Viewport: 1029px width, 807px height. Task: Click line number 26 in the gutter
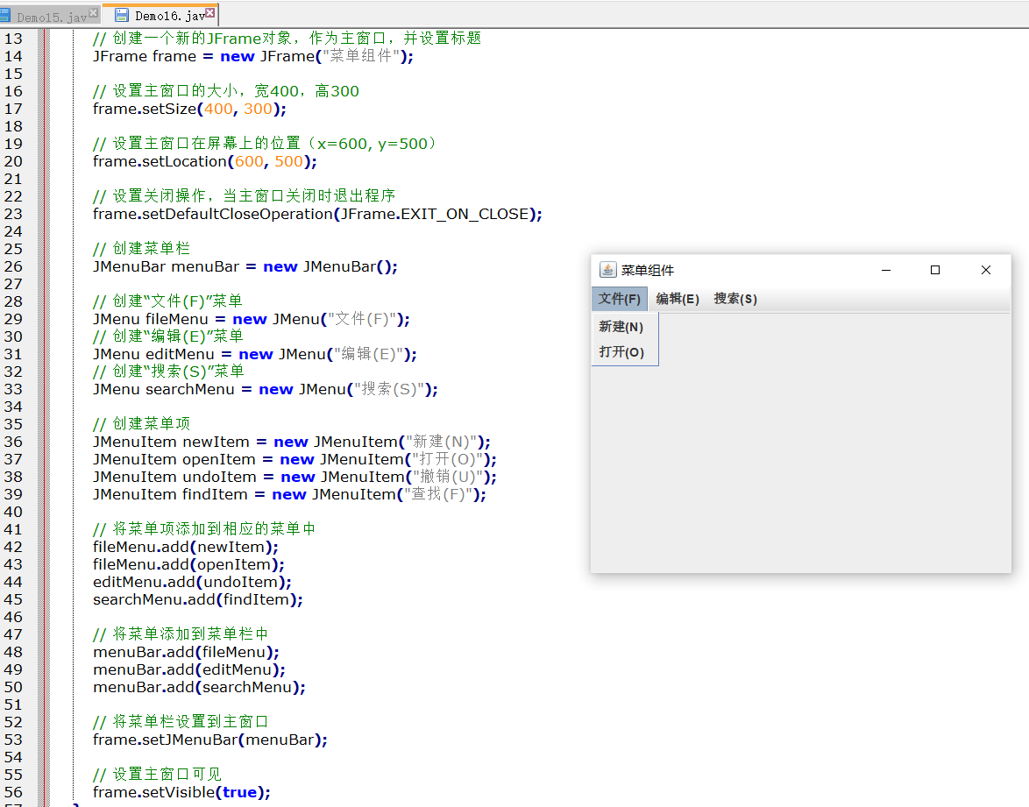pos(13,266)
